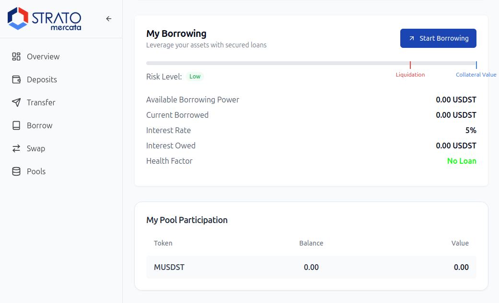Screen dimensions: 499x303
Task: Click the Liquidation marker on the risk slider
Action: [x=410, y=65]
